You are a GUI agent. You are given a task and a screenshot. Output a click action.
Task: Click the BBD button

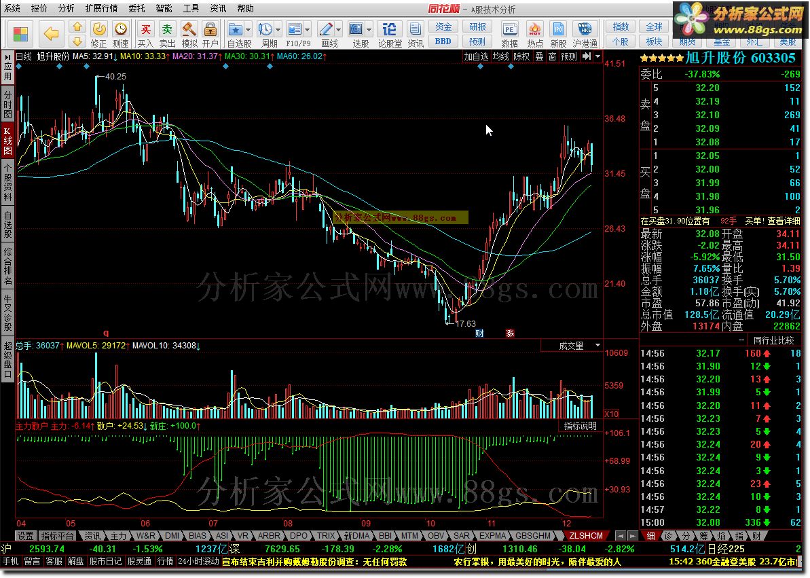(x=443, y=41)
